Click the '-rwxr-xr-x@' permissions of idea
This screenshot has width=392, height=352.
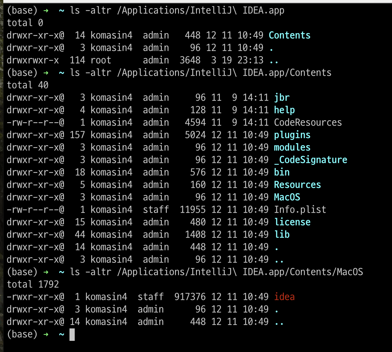click(x=35, y=297)
